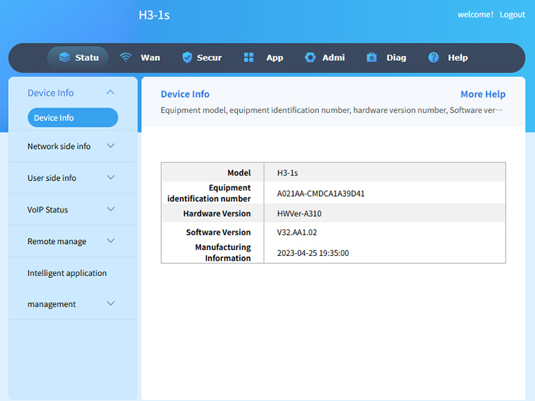Click the Manufacturing Information label
Viewport: 535px width, 401px height.
pos(223,253)
